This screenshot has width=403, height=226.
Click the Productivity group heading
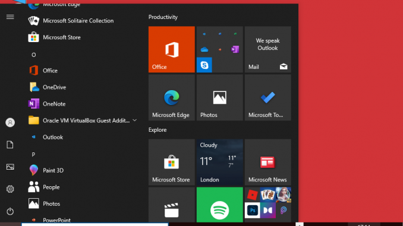pos(163,17)
